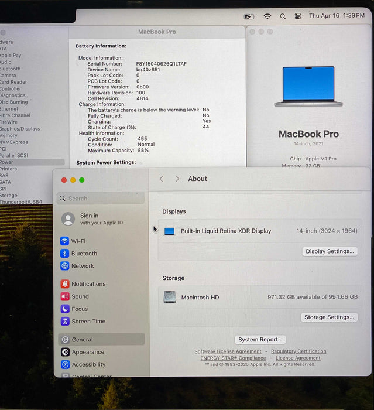Select Graphics/Displays in System Report sidebar

coord(20,129)
